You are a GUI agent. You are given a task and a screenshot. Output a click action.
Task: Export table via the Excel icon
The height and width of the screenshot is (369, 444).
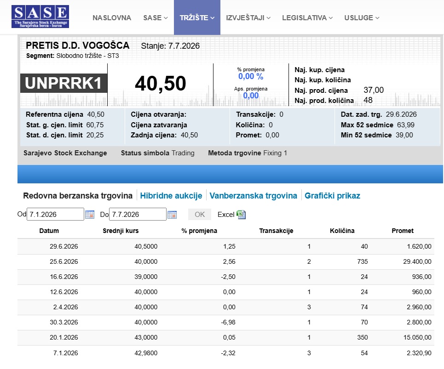[x=241, y=214]
